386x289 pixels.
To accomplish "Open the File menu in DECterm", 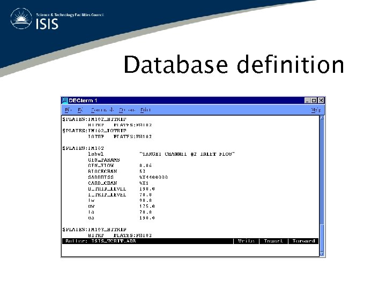I will coord(68,110).
